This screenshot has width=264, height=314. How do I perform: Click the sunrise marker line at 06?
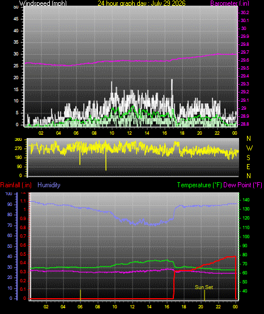(x=80, y=295)
